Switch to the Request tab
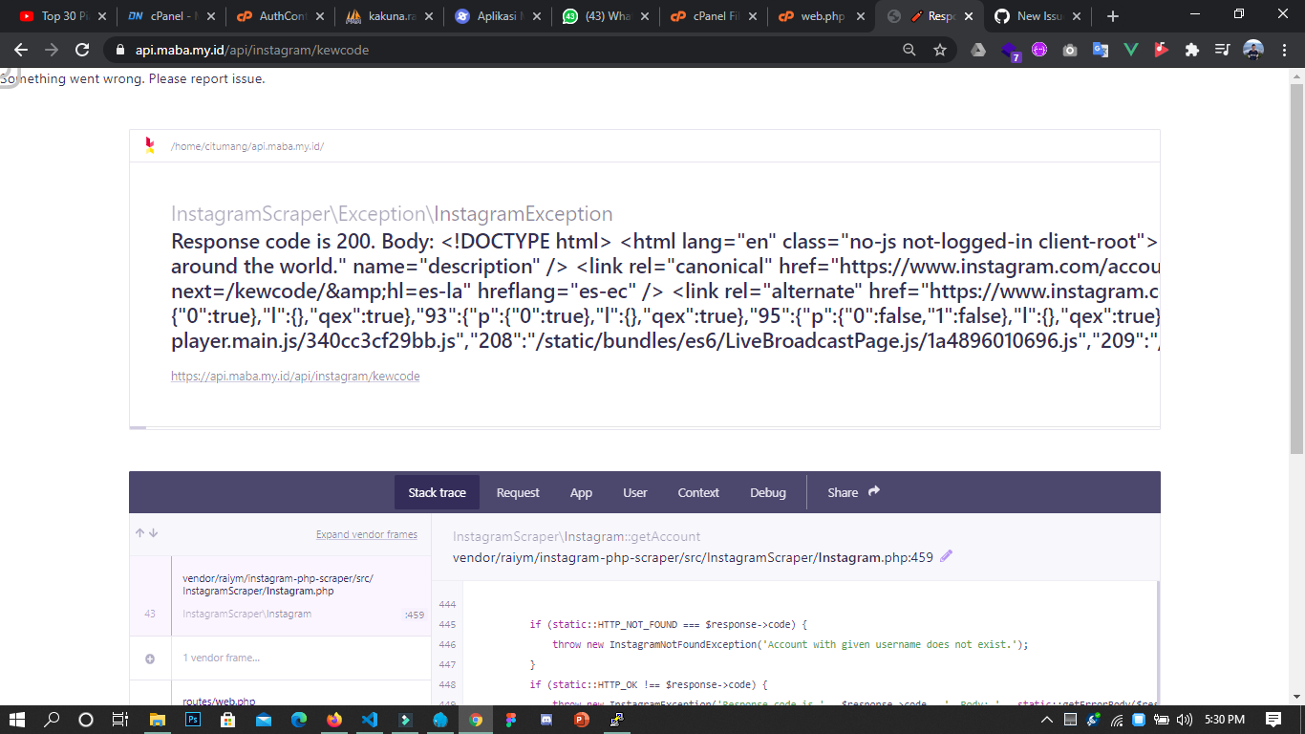Viewport: 1305px width, 734px height. click(x=517, y=492)
